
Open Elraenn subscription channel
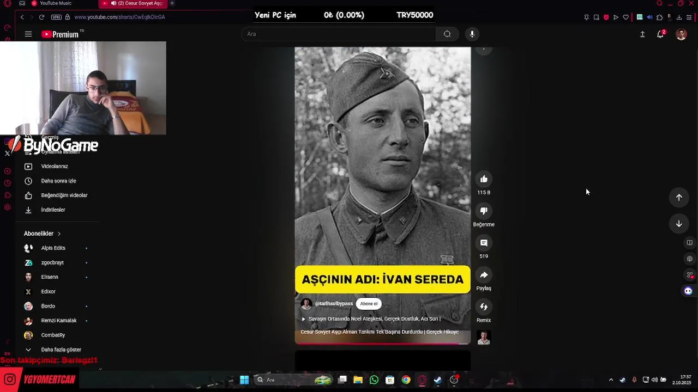click(57, 277)
